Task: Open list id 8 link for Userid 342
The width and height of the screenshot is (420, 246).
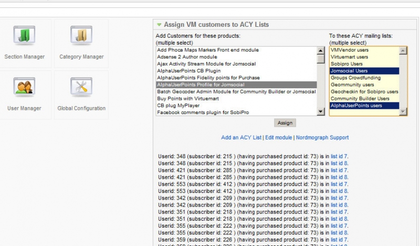Action: click(x=339, y=205)
